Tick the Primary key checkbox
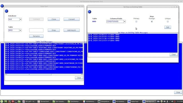The width and height of the screenshot is (183, 103). [136, 21]
